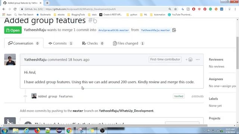
Task: Go forward with the browser forward arrow
Action: coord(9,9)
